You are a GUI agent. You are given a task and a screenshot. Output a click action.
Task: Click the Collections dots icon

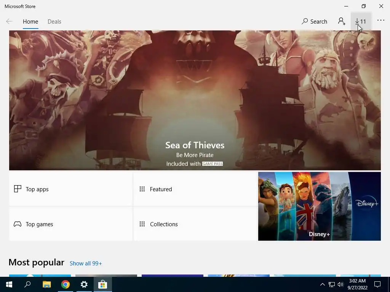pos(142,224)
